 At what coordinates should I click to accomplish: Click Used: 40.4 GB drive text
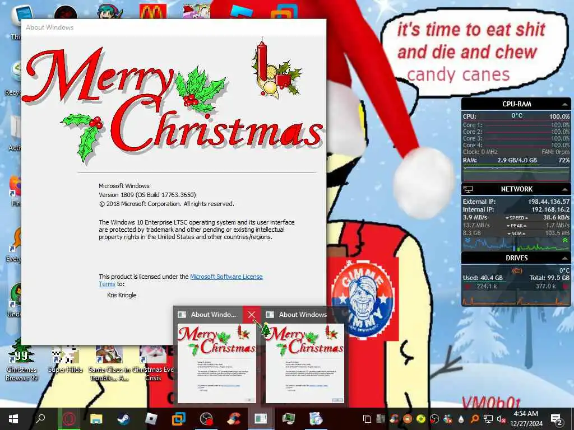click(483, 278)
